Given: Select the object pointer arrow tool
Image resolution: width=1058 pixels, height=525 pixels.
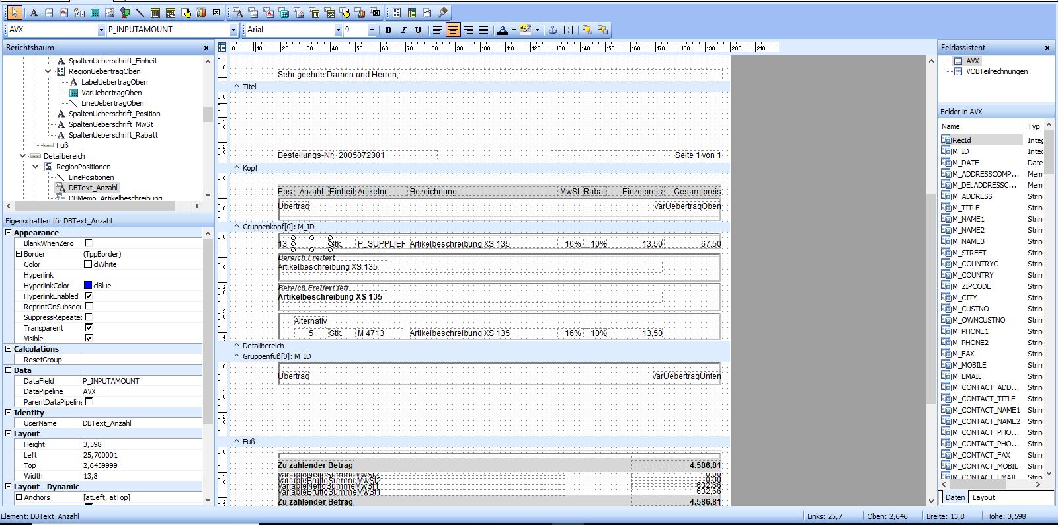Looking at the screenshot, I should point(15,13).
